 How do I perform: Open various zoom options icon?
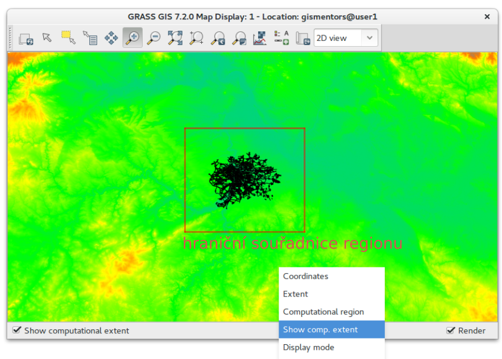click(239, 38)
